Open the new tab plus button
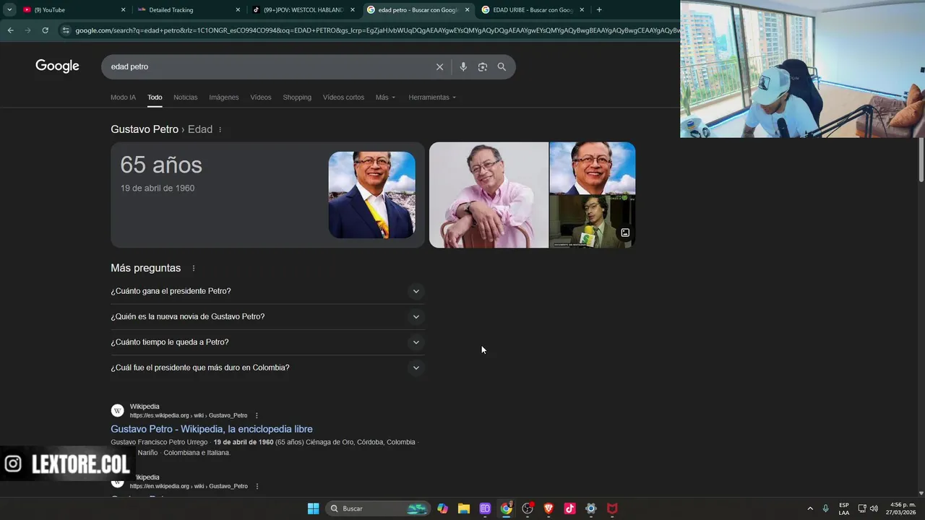925x520 pixels. click(599, 9)
